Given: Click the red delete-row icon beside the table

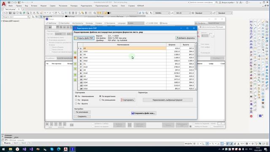Looking at the screenshot, I should tap(75, 57).
